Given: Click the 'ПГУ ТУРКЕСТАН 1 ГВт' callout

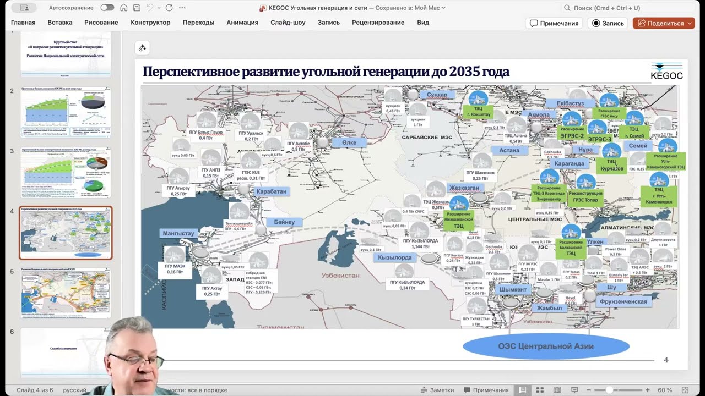Looking at the screenshot, I should (x=476, y=321).
